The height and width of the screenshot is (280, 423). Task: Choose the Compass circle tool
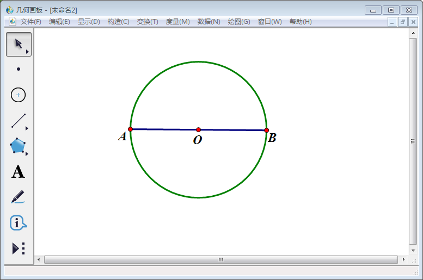[x=19, y=95]
